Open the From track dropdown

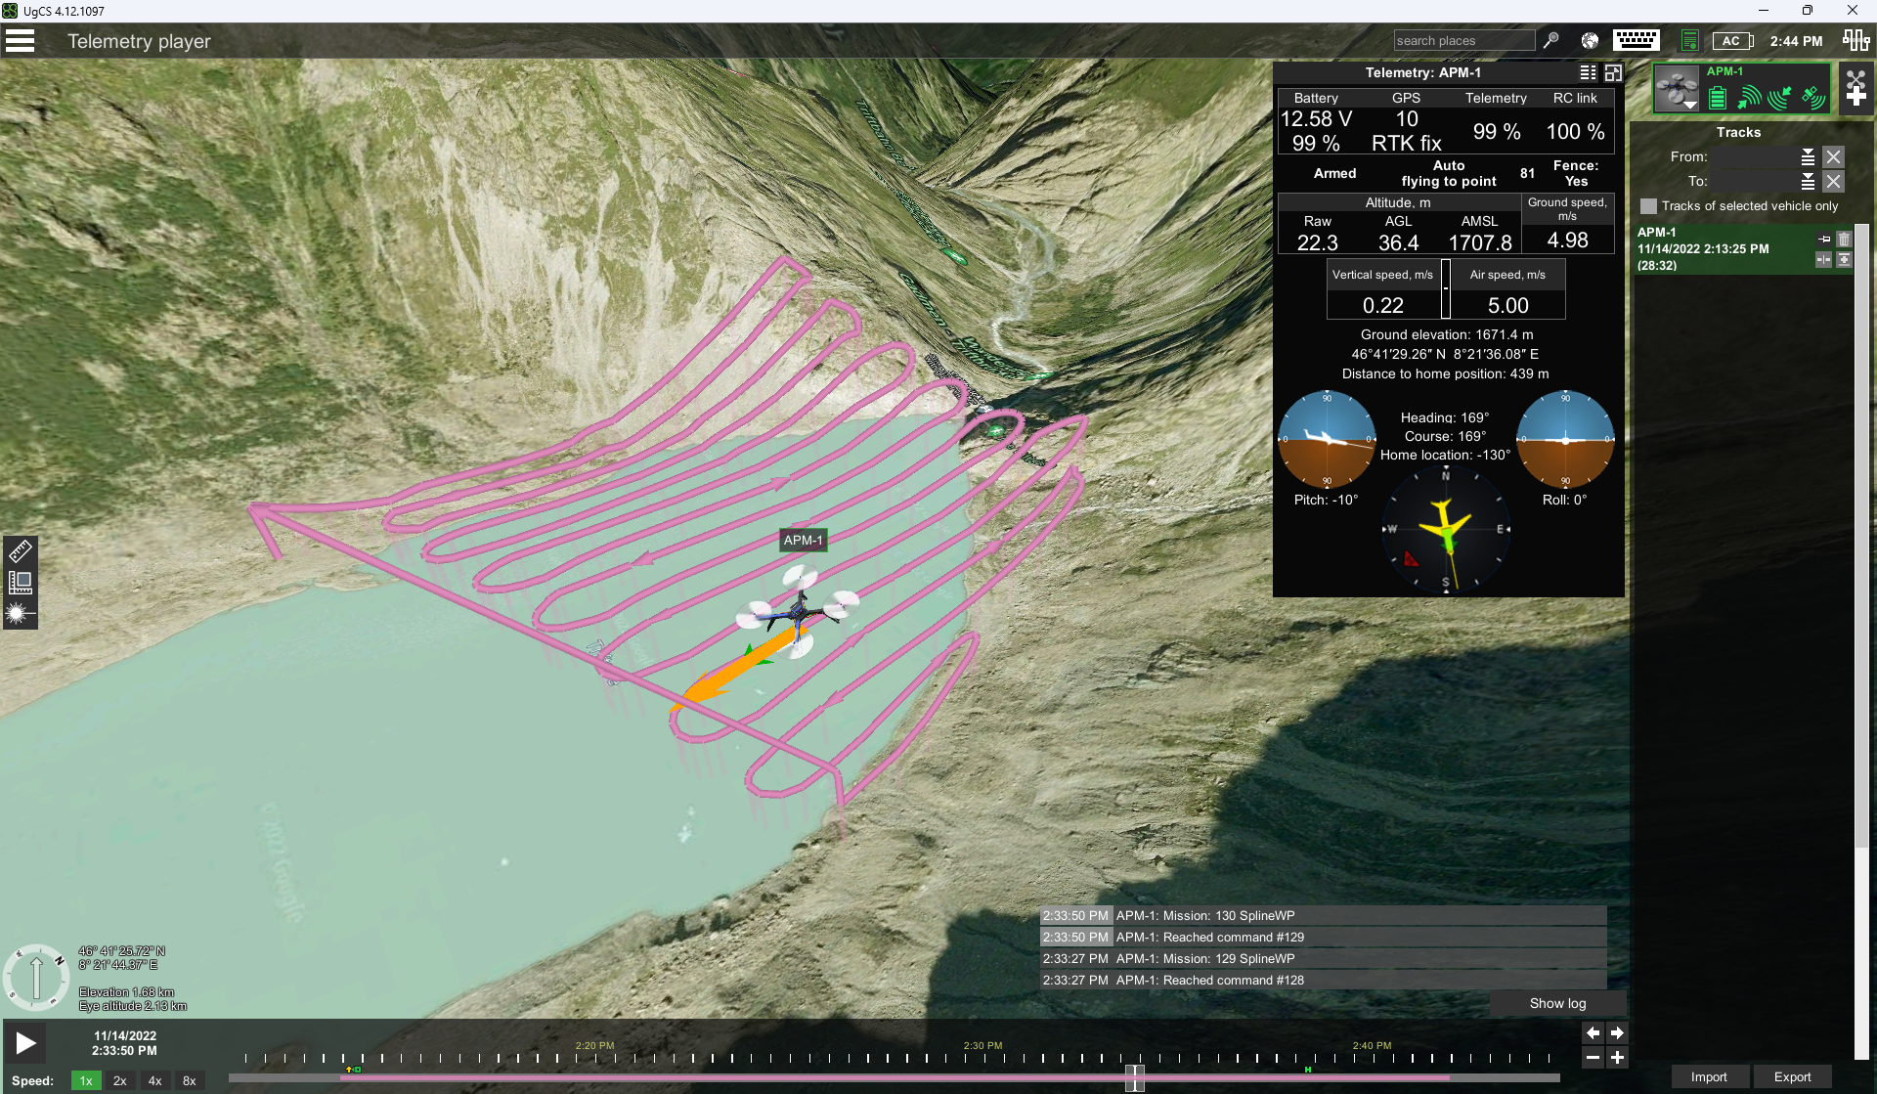[1808, 156]
